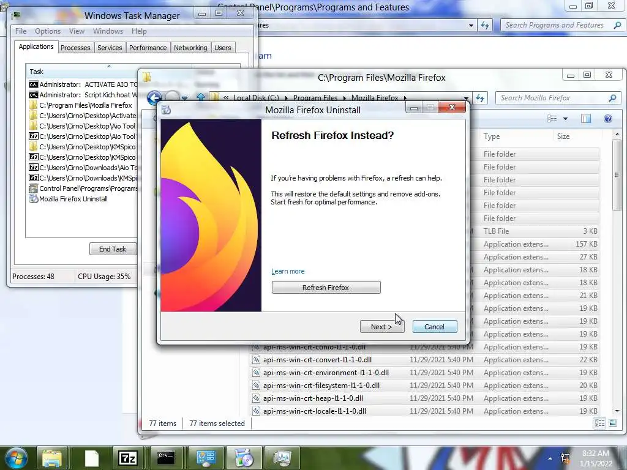Viewport: 627px width, 470px height.
Task: Open Task Manager Help menu
Action: tap(139, 31)
